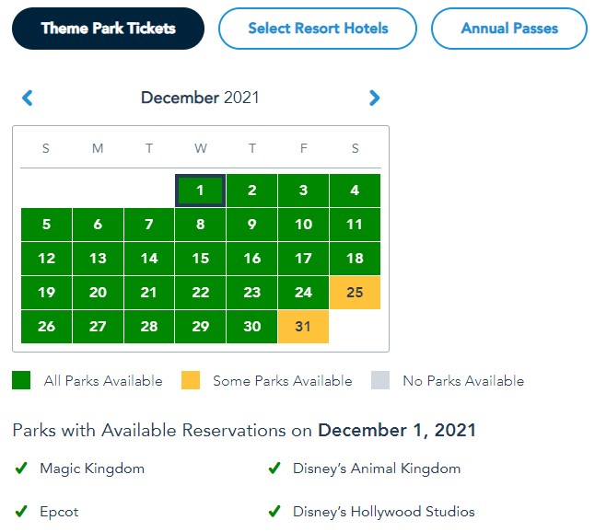Select December 25 on calendar

tap(355, 293)
